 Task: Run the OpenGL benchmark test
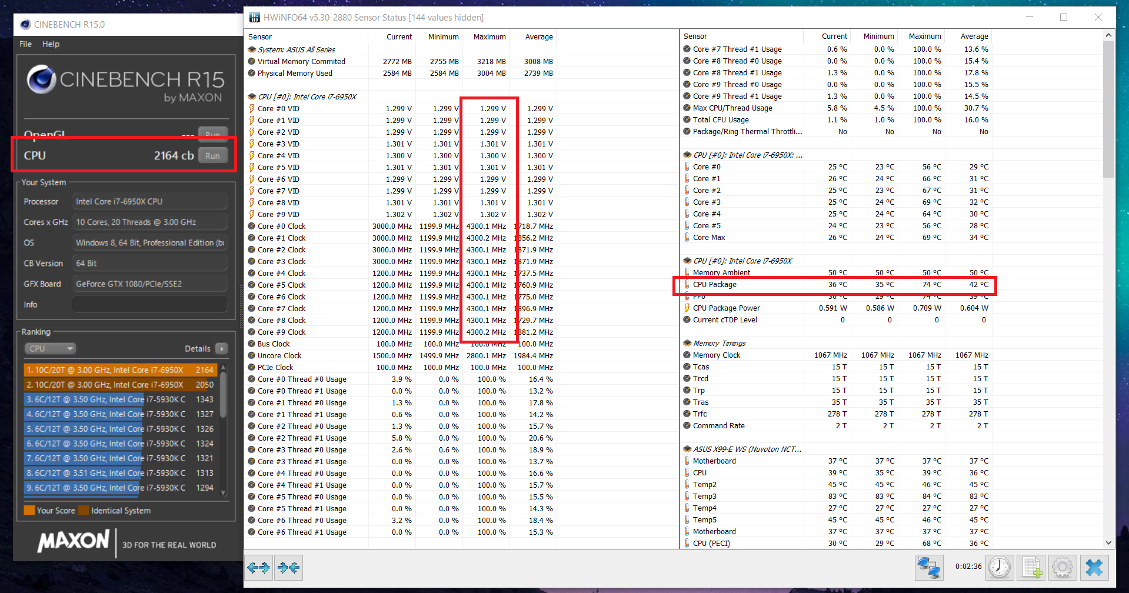coord(212,133)
